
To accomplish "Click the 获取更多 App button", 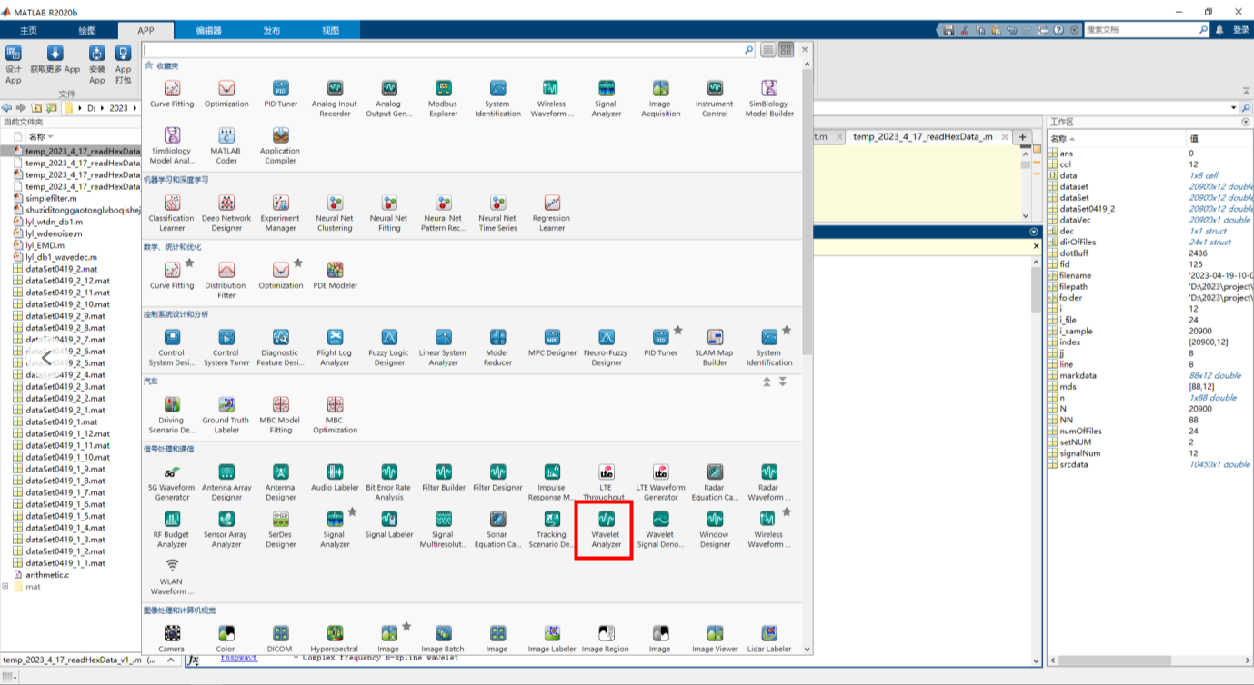I will [55, 61].
